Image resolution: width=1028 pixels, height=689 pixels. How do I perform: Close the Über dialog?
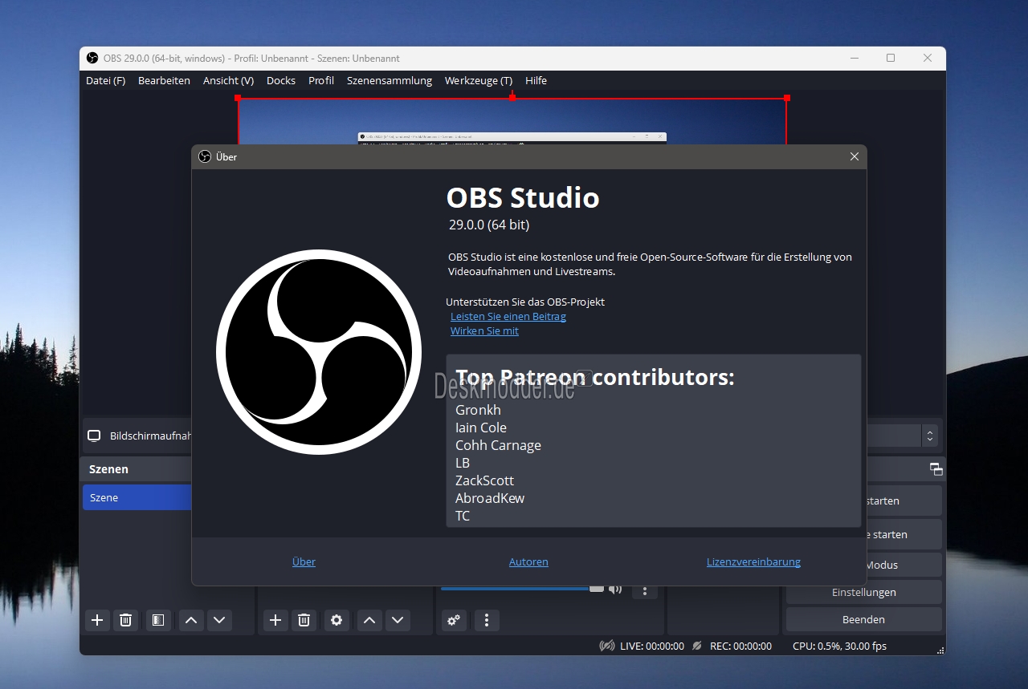(x=855, y=156)
